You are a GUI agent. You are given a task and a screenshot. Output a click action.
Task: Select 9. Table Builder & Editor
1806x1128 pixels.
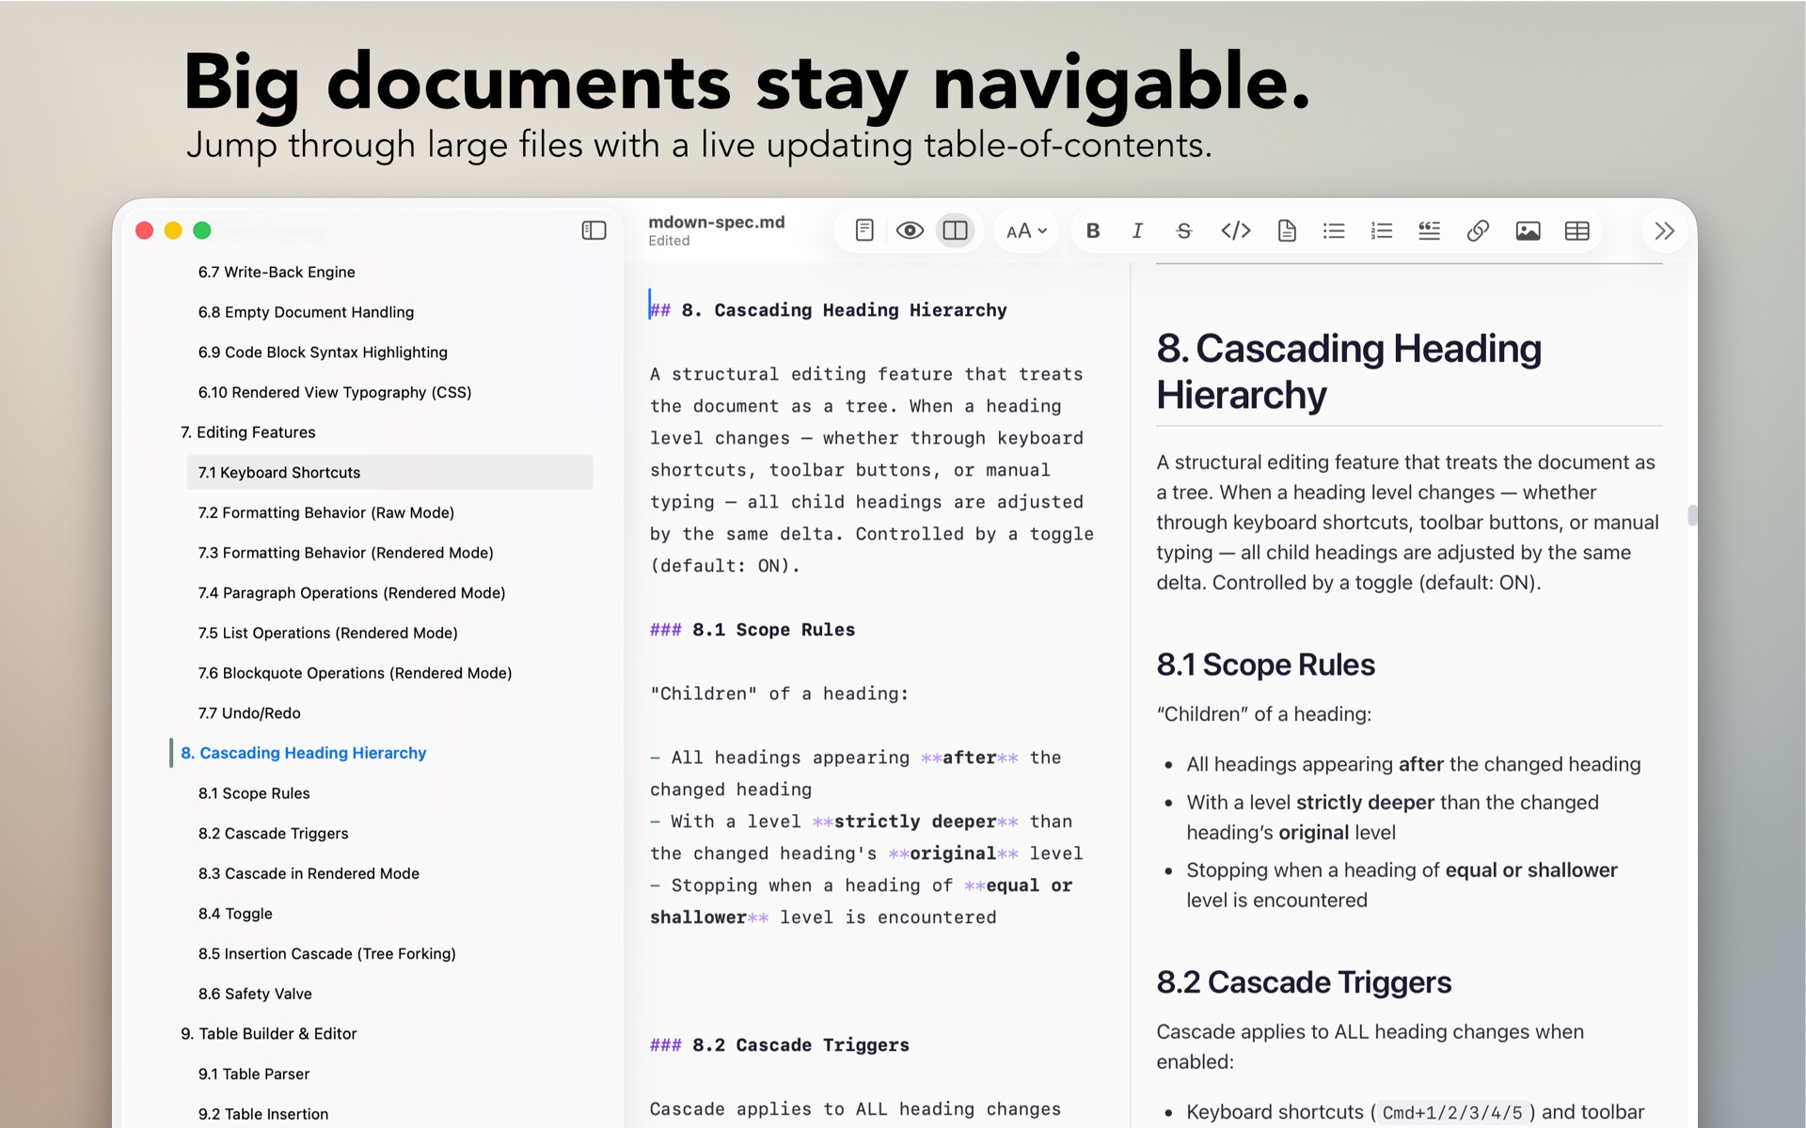269,1034
